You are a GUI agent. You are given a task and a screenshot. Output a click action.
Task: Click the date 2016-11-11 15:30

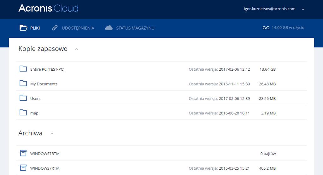pyautogui.click(x=234, y=84)
